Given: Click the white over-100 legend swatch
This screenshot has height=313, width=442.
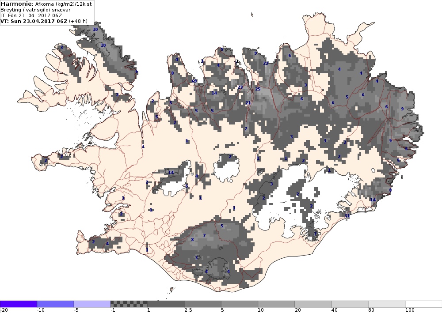Looking at the screenshot, I should (x=424, y=304).
